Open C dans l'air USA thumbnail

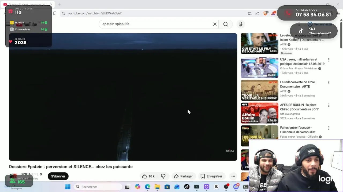(259, 67)
